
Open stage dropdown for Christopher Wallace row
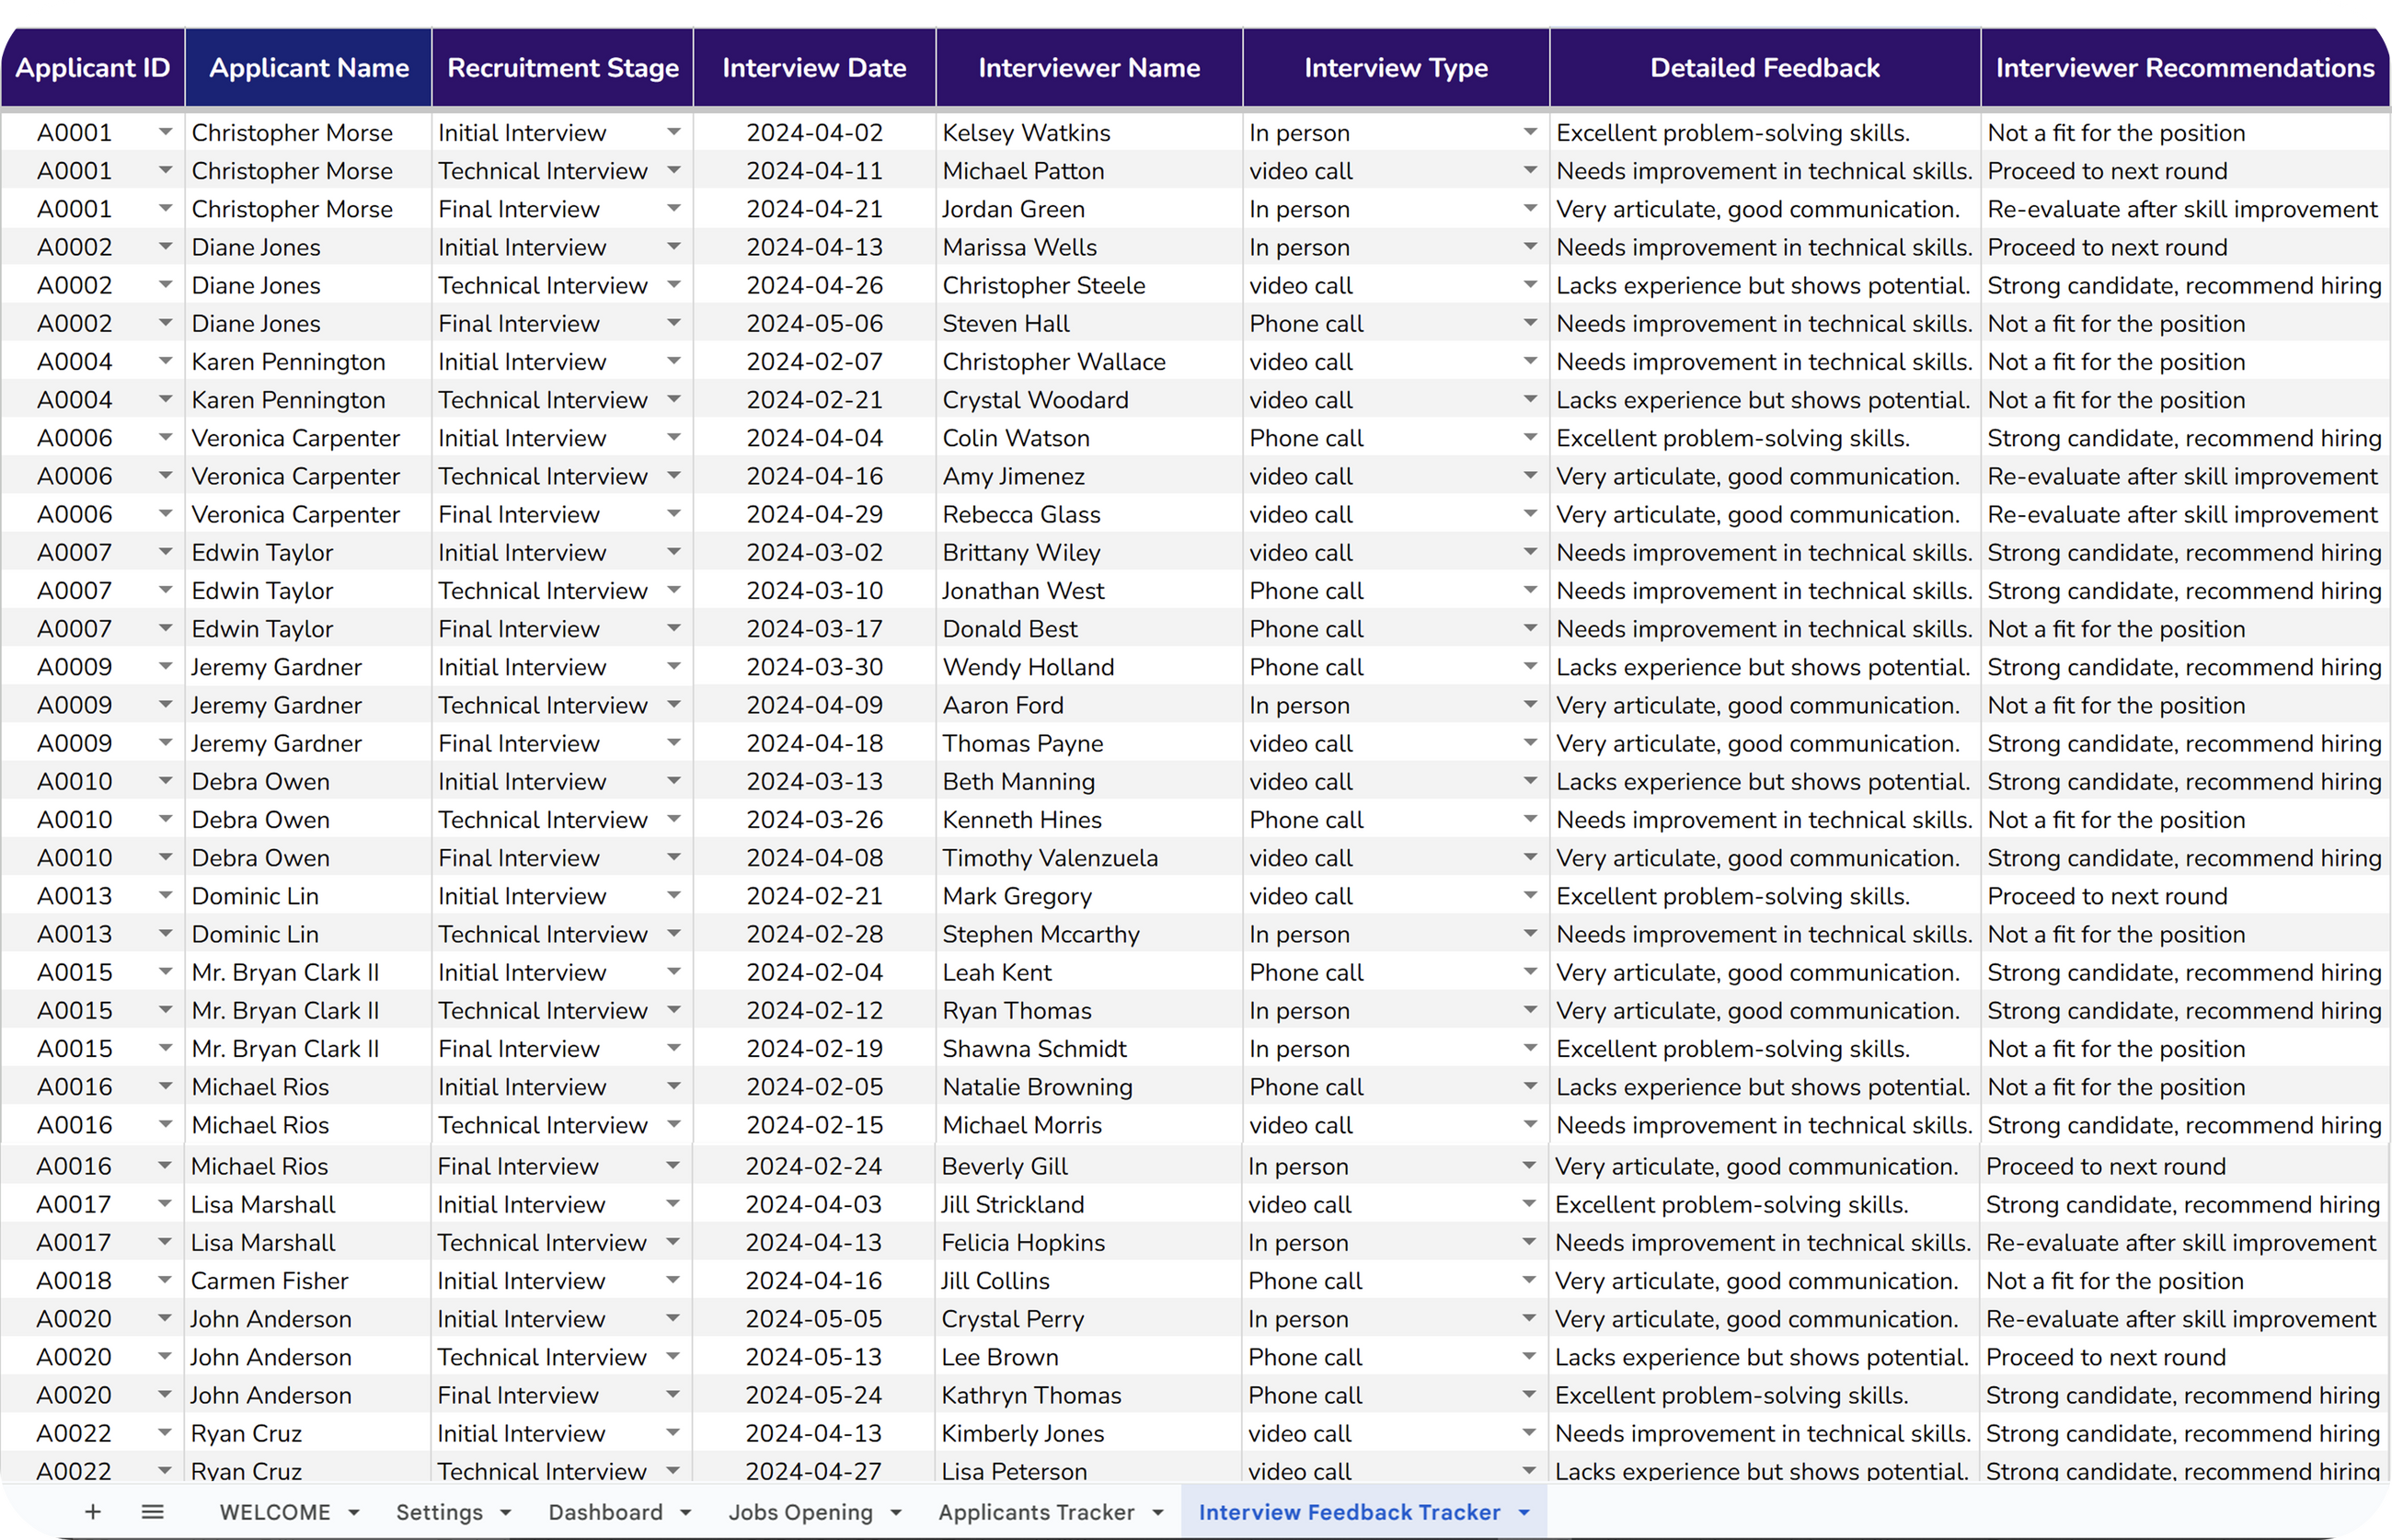pos(673,361)
